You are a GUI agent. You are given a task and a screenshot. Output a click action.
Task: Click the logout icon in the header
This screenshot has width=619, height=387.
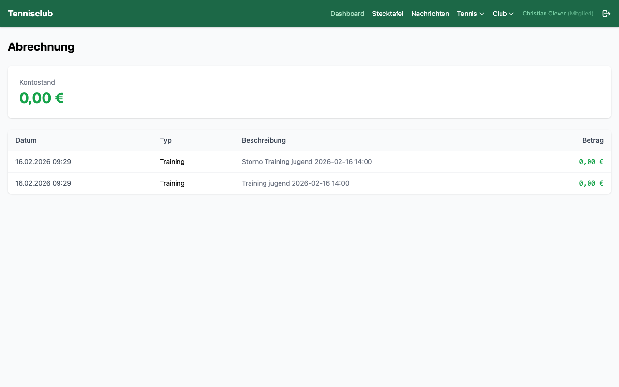[606, 14]
